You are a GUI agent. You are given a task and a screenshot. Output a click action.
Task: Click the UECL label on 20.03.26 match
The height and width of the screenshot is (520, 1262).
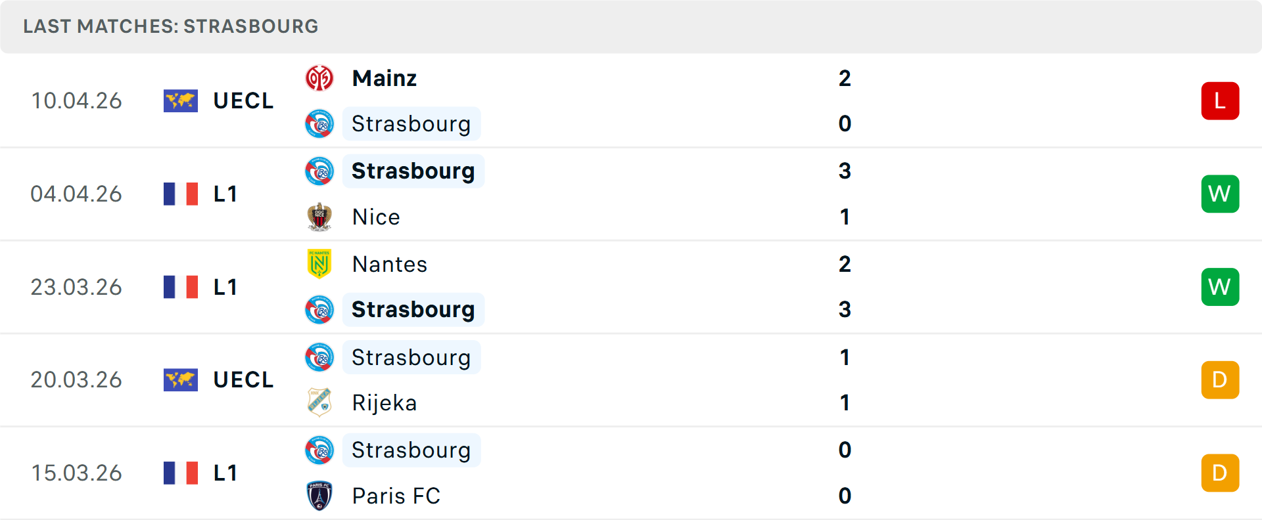[x=243, y=380]
